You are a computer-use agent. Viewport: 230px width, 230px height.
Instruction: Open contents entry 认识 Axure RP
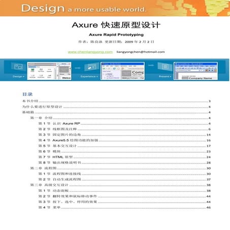[124, 123]
